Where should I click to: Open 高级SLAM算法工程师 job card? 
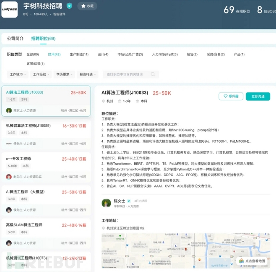coord(46,234)
